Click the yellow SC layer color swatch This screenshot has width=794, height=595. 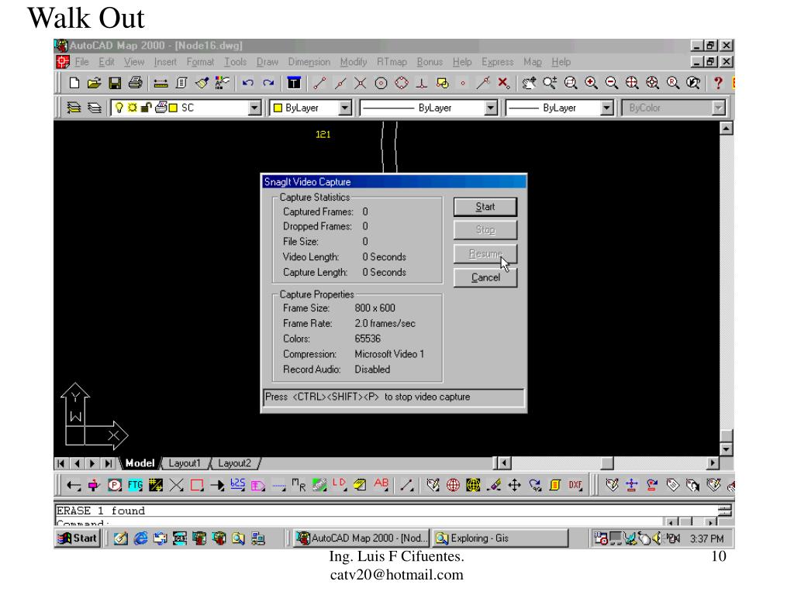[173, 108]
